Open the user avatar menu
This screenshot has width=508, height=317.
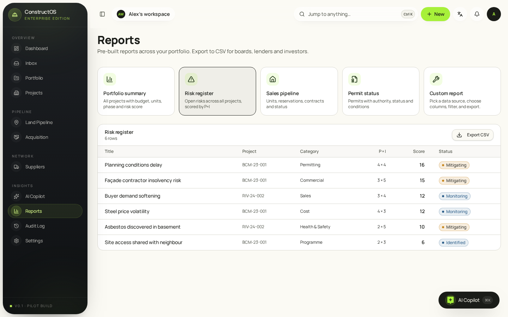point(494,14)
